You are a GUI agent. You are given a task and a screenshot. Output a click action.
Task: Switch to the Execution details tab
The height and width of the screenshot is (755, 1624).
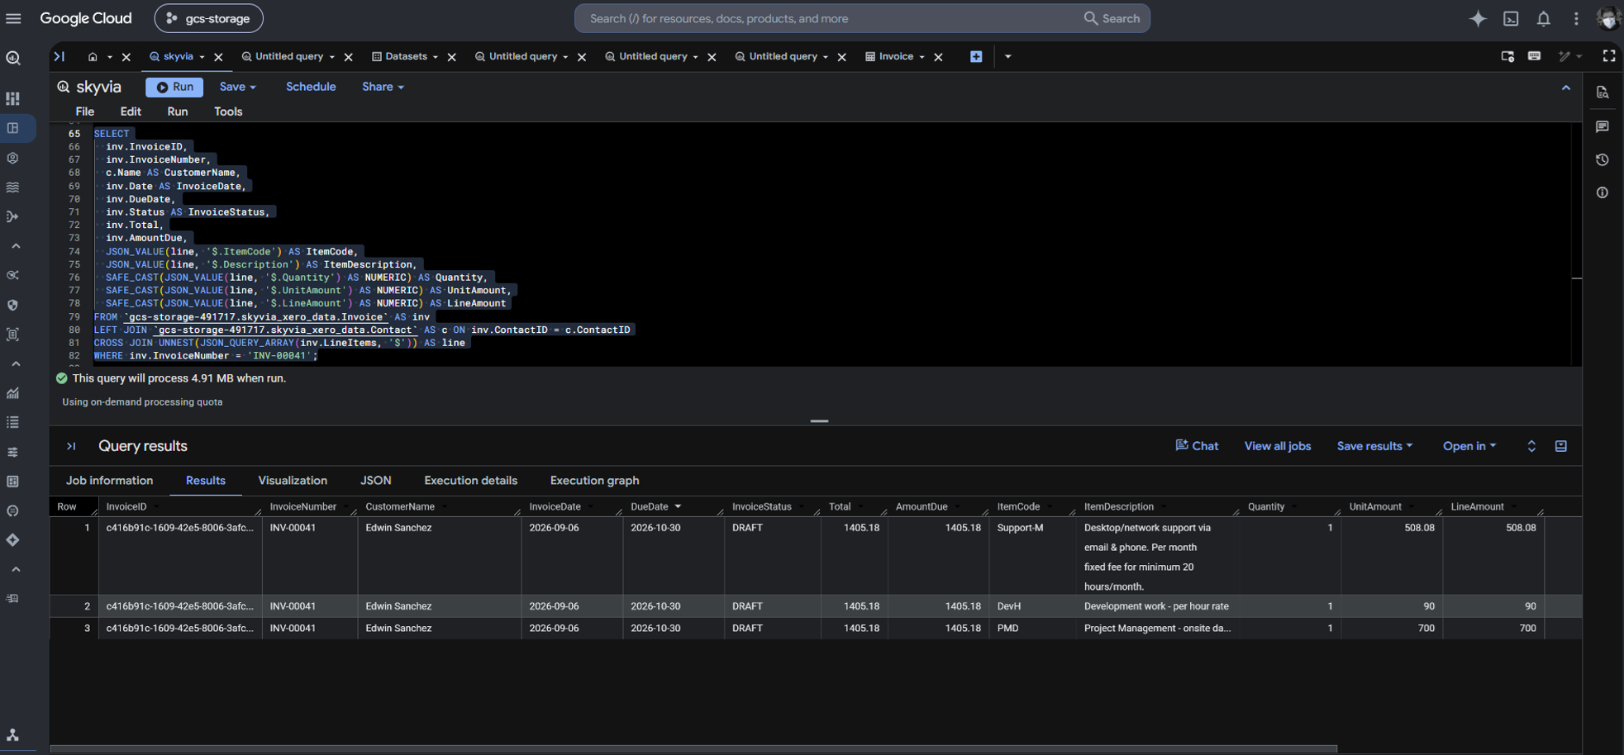point(470,481)
